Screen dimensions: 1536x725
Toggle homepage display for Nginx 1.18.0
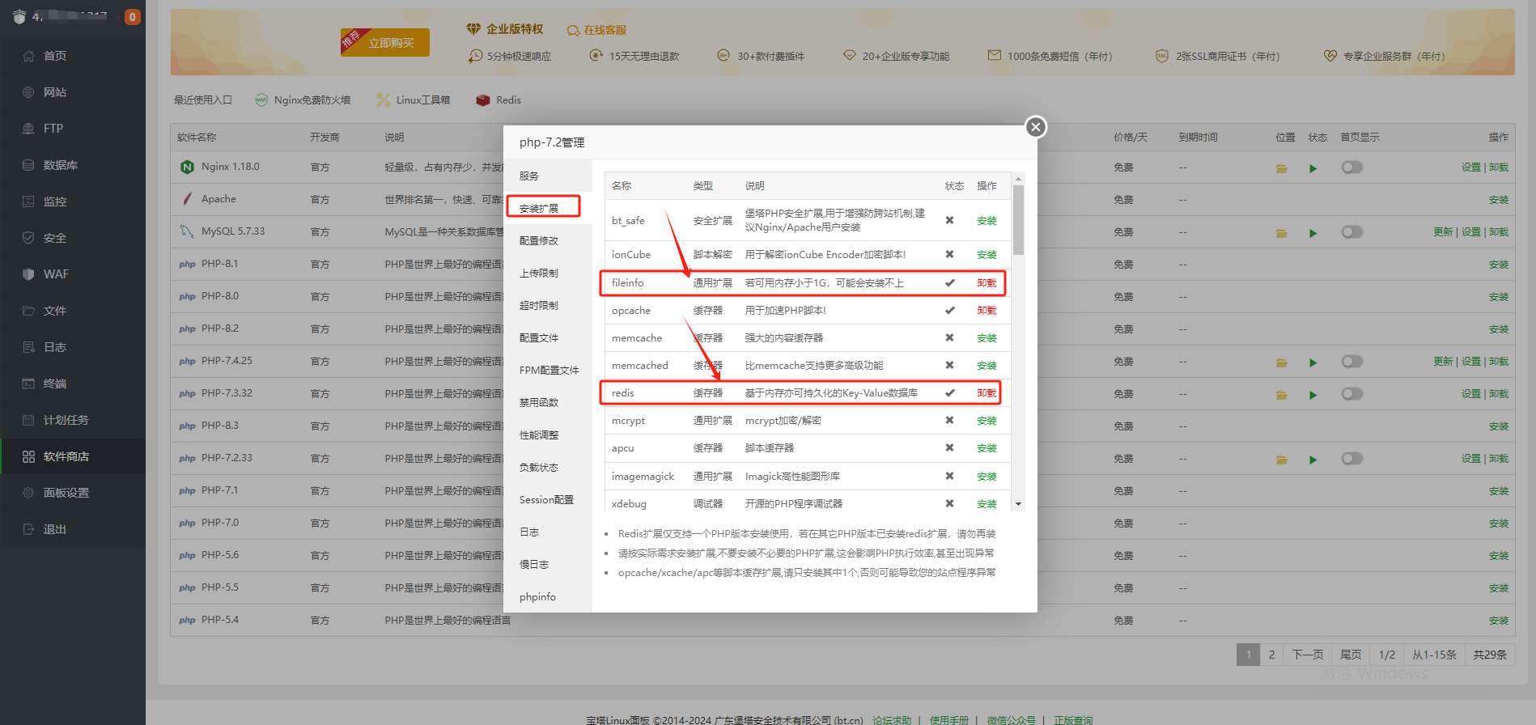click(1351, 167)
